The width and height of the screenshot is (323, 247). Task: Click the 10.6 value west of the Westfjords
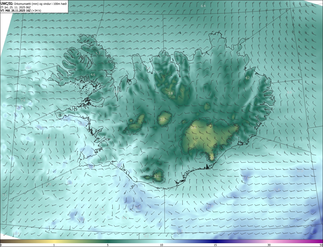pyautogui.click(x=28, y=68)
